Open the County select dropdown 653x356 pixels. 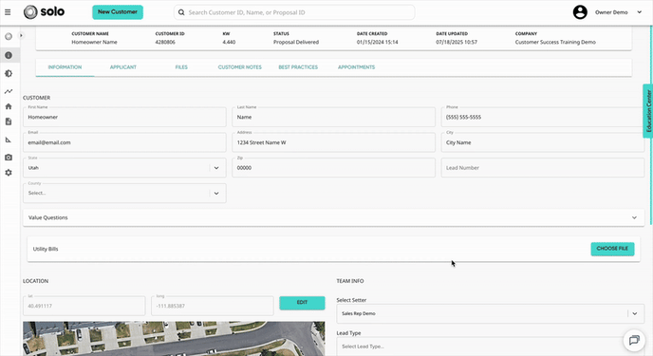point(124,194)
